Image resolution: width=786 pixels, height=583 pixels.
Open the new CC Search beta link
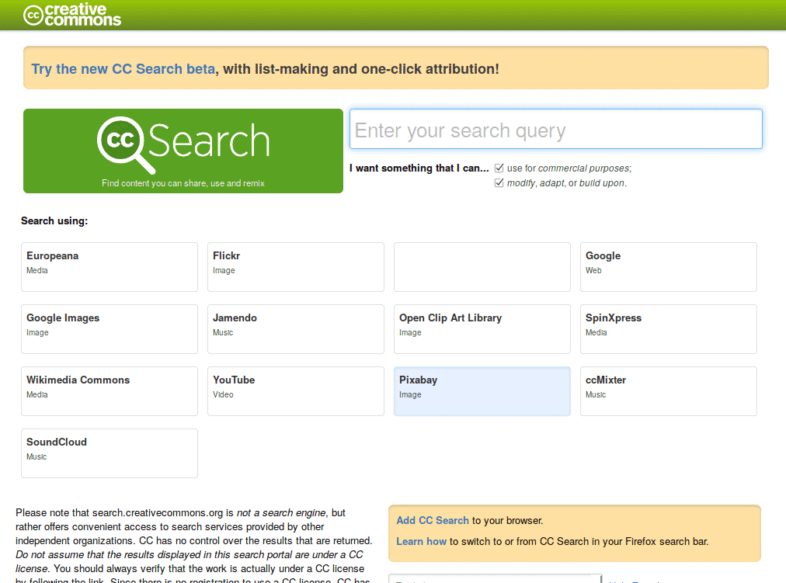[123, 69]
